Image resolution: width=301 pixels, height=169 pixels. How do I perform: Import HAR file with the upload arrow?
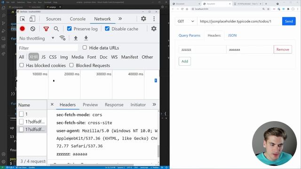tap(76, 38)
